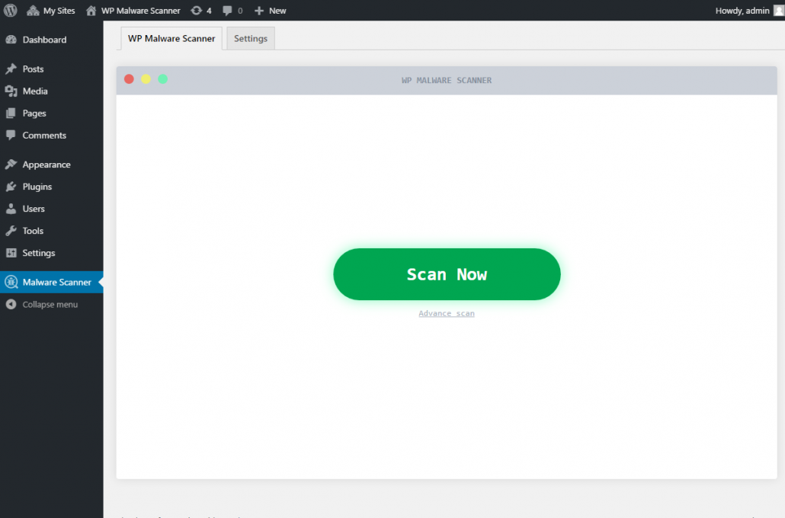Click the updates icon showing 4

[x=197, y=11]
